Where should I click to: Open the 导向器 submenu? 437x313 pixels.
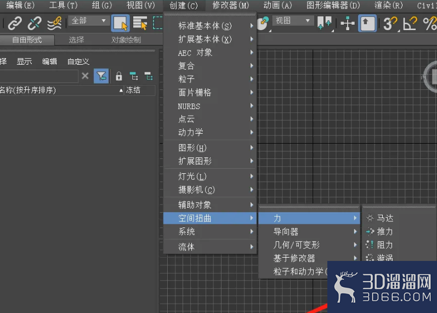309,232
